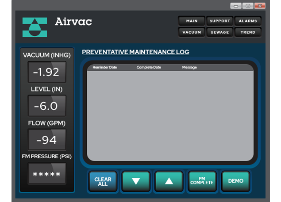
Task: Open the VACUUM page
Action: click(191, 32)
